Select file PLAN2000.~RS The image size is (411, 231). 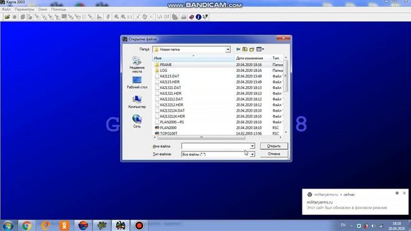click(x=171, y=123)
